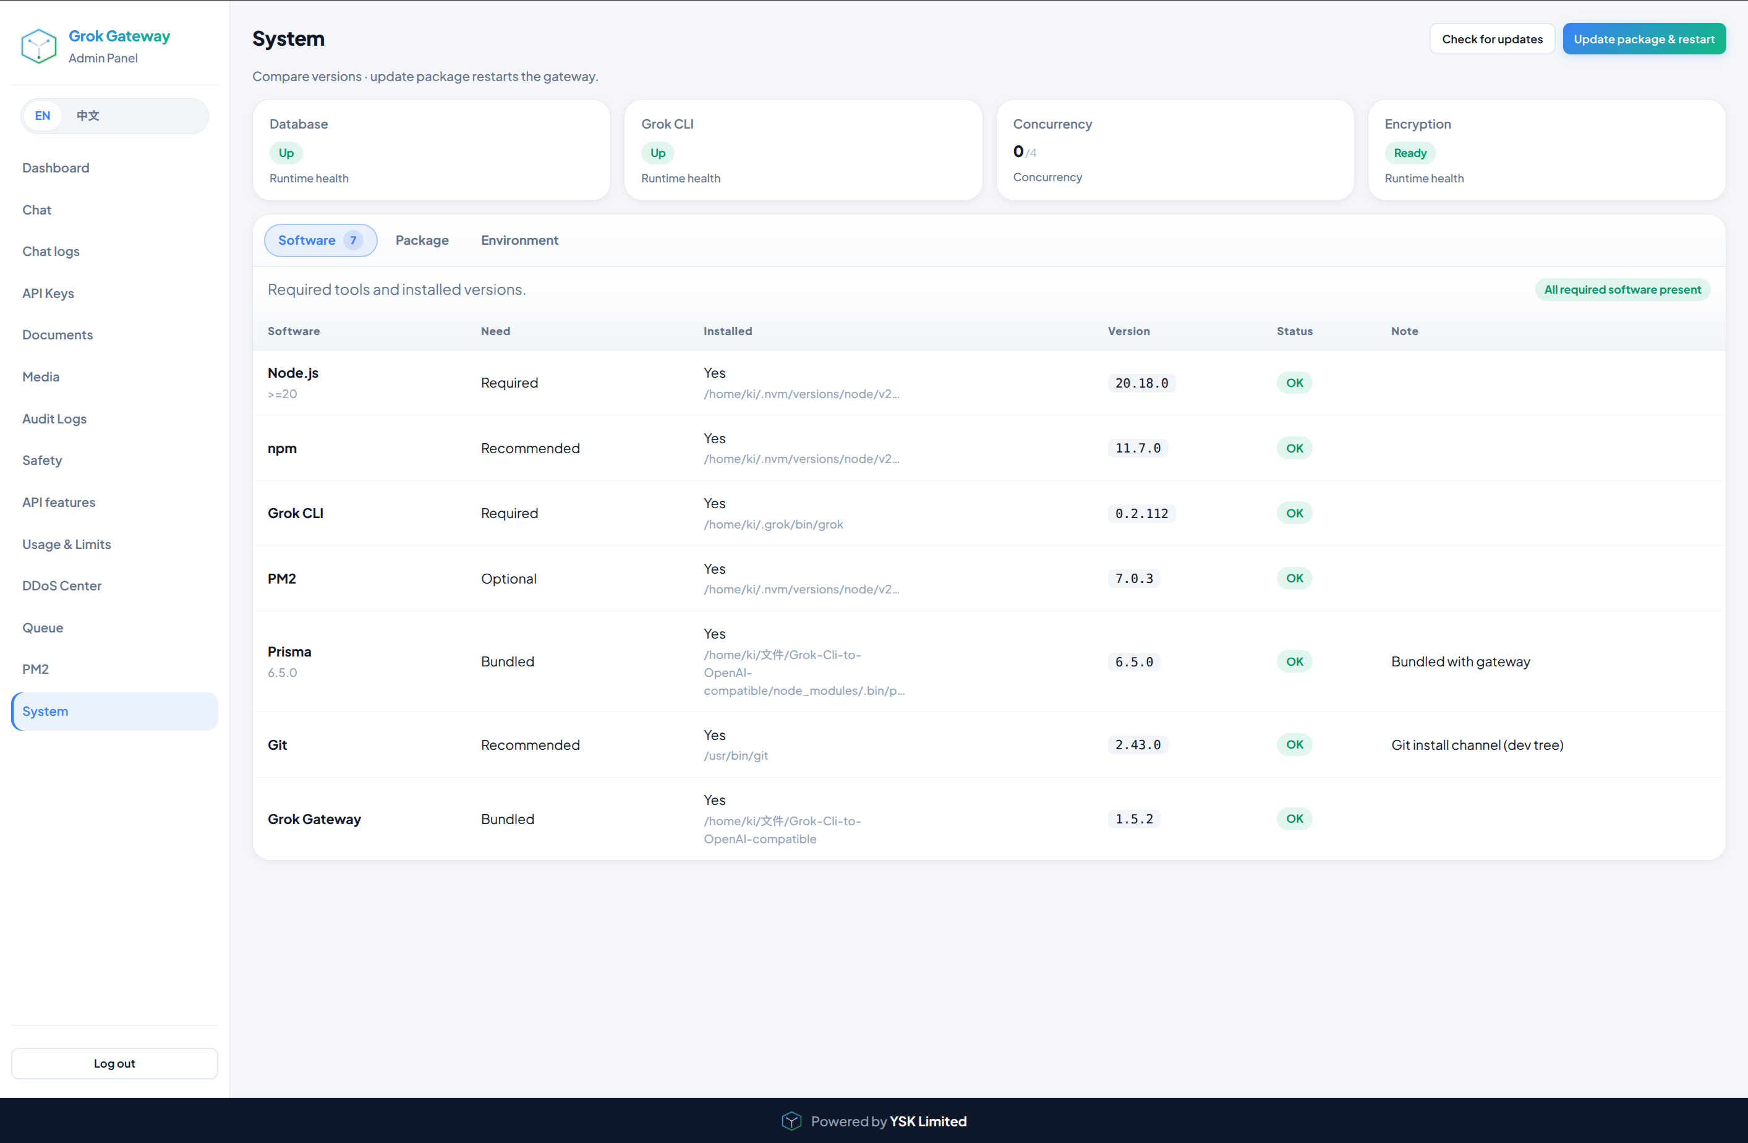Switch to the Package tab
This screenshot has width=1748, height=1143.
coord(422,241)
